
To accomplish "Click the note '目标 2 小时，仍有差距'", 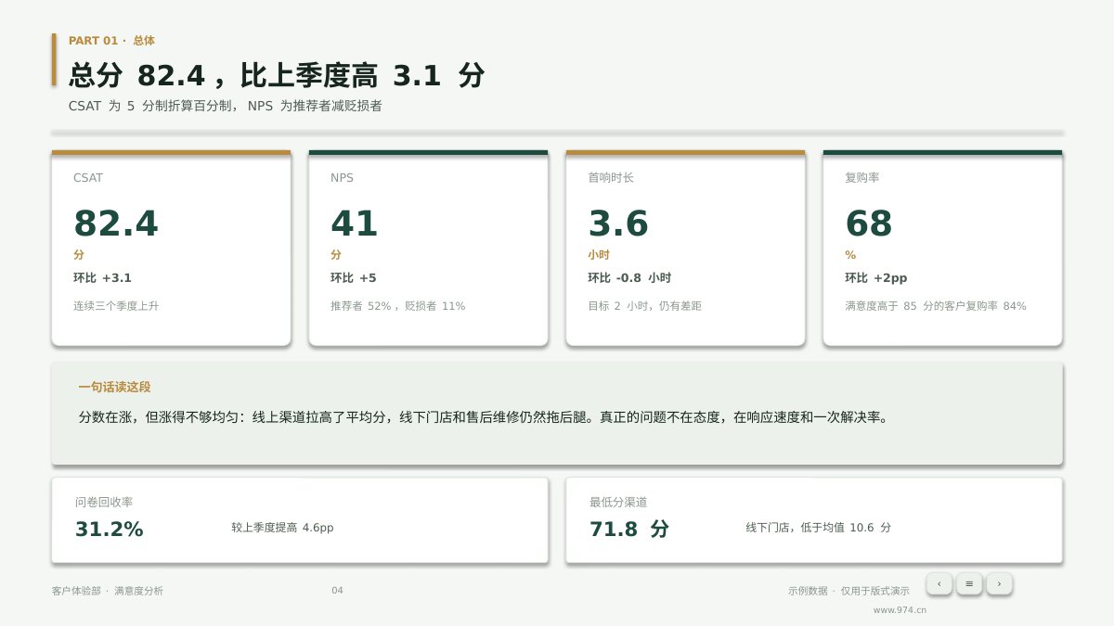I will click(x=644, y=305).
